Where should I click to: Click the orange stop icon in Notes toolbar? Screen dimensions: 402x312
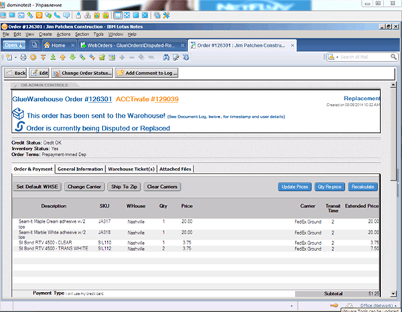[x=33, y=58]
